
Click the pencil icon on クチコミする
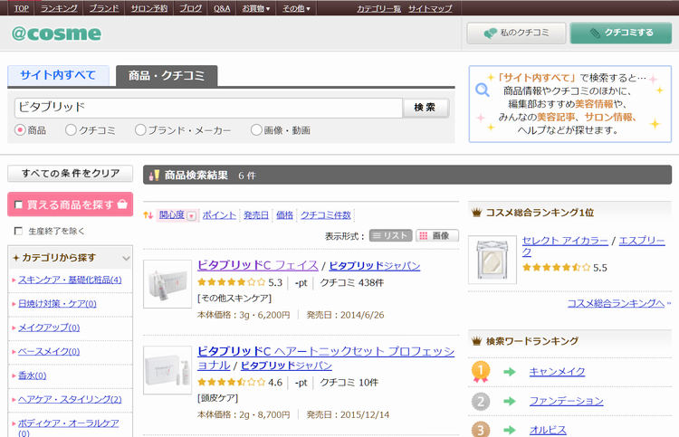click(x=595, y=33)
